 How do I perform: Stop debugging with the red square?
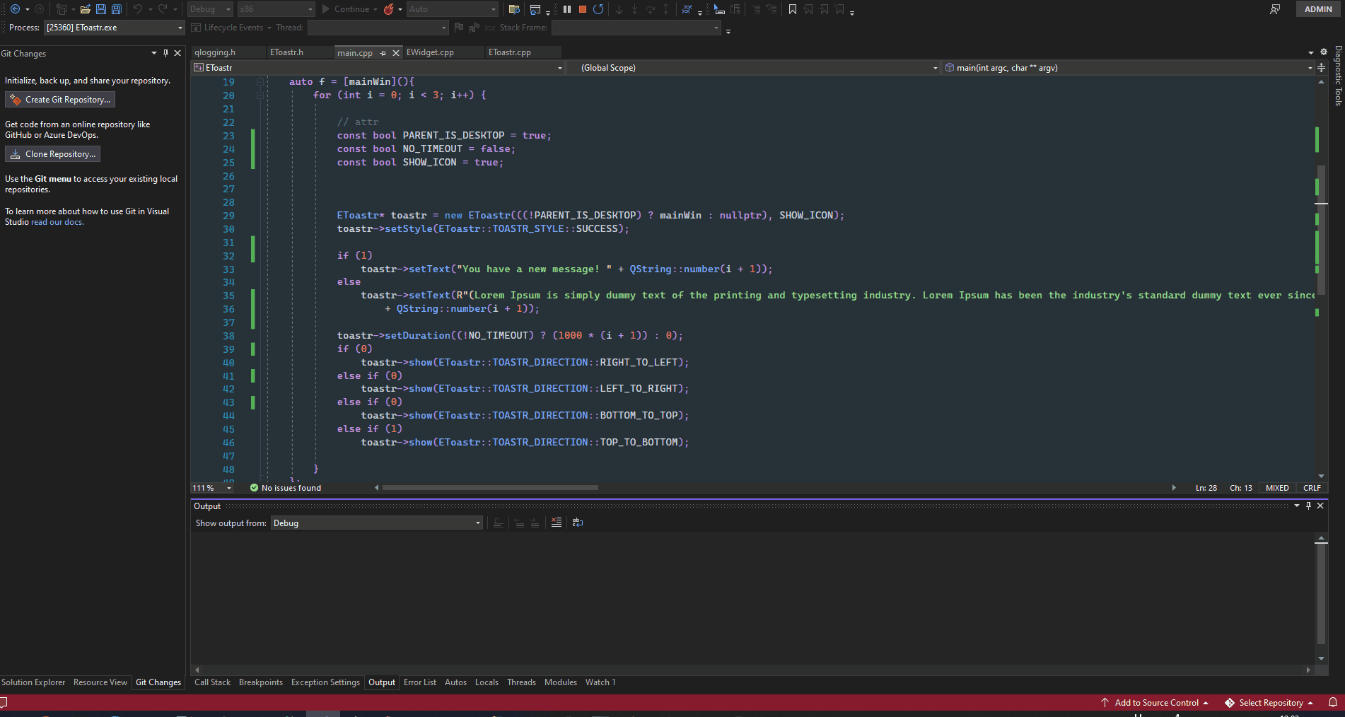point(583,9)
